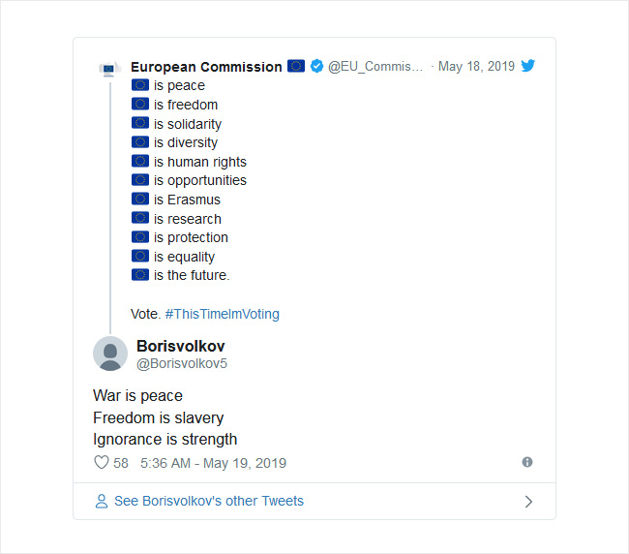Click the blue verified badge icon
Screen dimensions: 629x554
tap(316, 66)
